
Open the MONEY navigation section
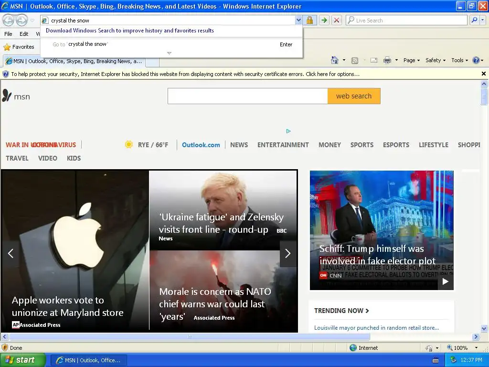(330, 145)
